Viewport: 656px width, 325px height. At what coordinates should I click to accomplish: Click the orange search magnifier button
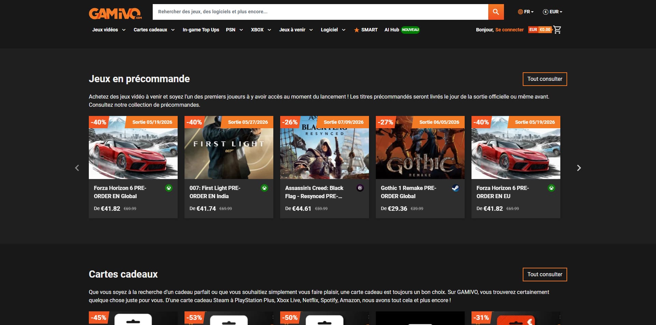pyautogui.click(x=496, y=12)
